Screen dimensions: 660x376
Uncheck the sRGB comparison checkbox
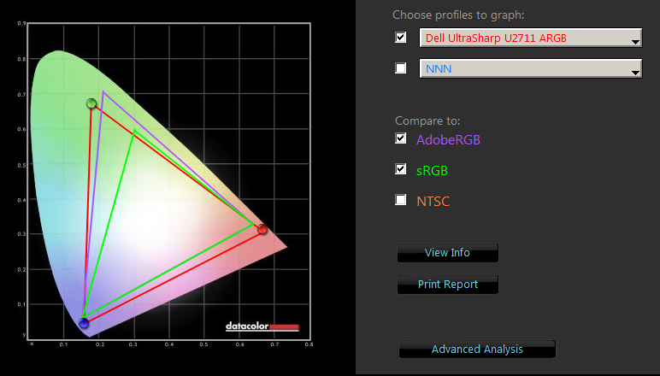(x=401, y=169)
